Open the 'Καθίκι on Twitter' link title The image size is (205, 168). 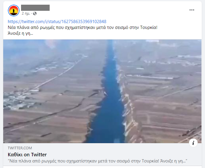[x=27, y=155]
